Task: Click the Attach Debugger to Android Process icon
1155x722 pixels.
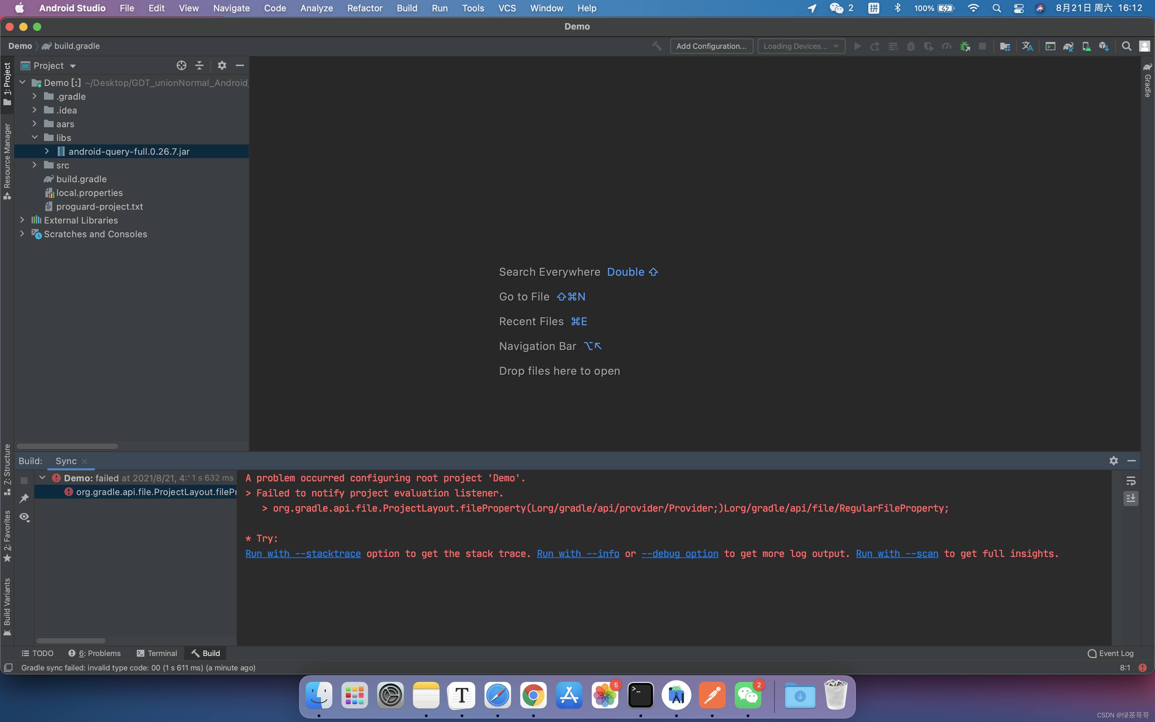Action: click(x=965, y=46)
